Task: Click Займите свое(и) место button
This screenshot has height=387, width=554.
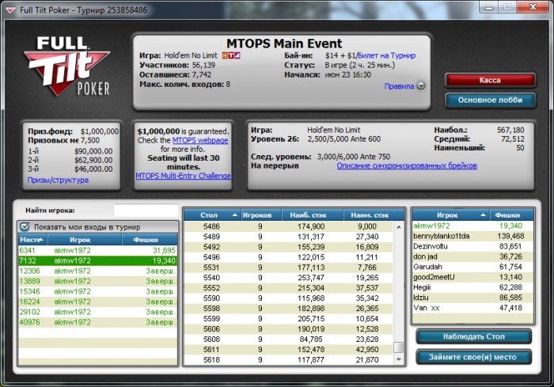Action: coord(474,357)
